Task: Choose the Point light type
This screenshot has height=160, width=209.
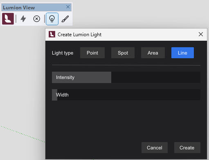Action: coord(92,53)
